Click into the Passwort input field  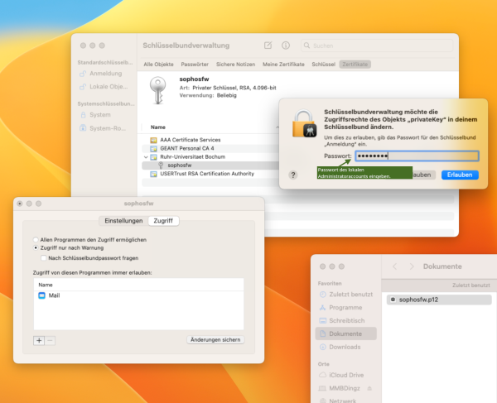[x=417, y=156]
